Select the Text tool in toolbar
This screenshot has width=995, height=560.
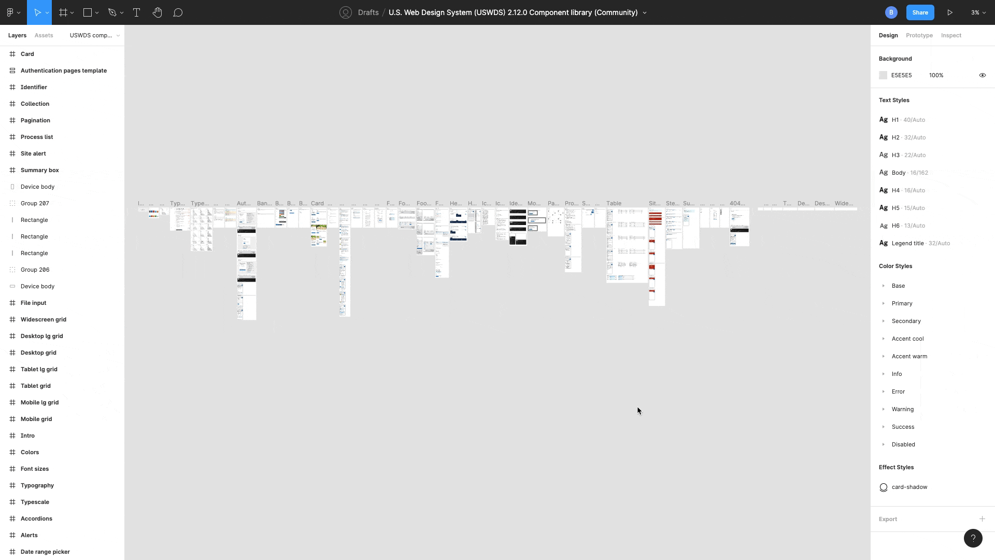[136, 12]
